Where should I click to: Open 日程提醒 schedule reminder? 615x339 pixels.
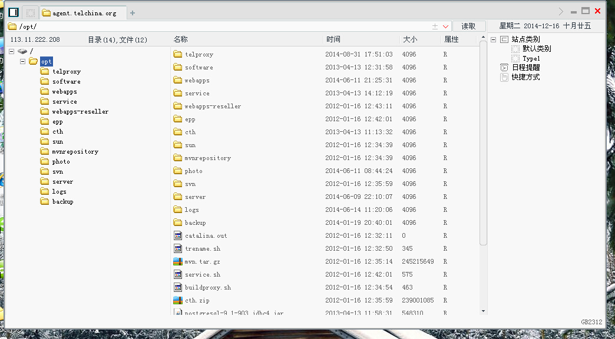tap(525, 68)
